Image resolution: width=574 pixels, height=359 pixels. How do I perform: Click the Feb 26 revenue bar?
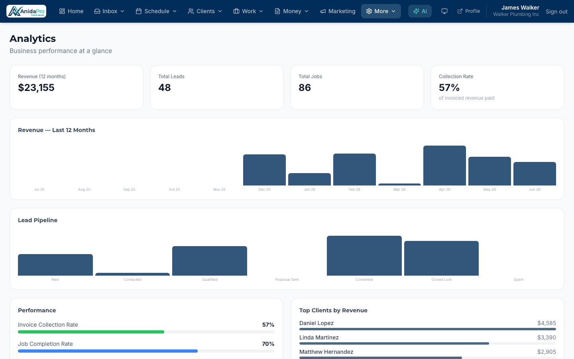pyautogui.click(x=354, y=170)
